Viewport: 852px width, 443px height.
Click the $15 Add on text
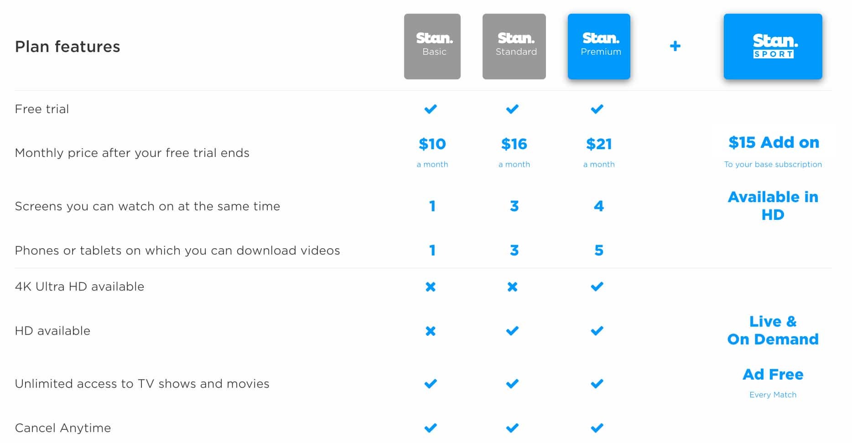coord(774,143)
